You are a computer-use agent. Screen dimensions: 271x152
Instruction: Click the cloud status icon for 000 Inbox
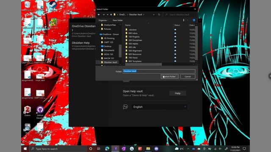coord(175,33)
